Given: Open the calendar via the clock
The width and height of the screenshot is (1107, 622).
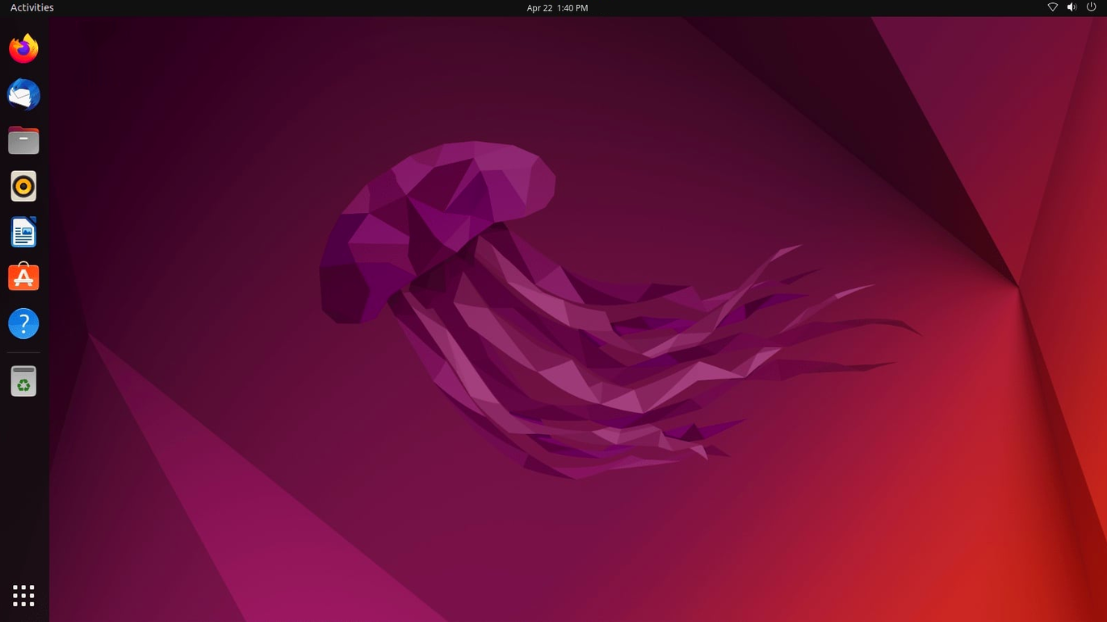Looking at the screenshot, I should [x=557, y=7].
